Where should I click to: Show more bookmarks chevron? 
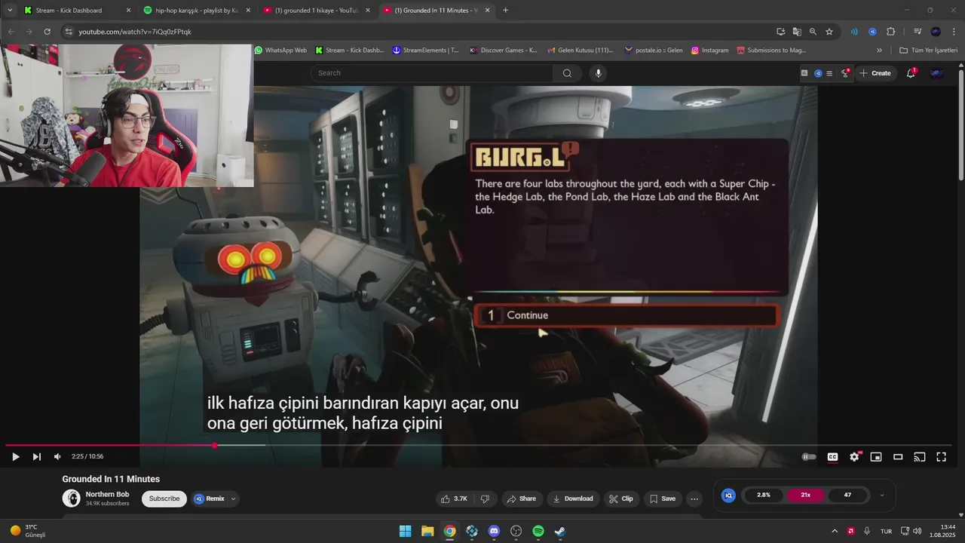click(x=879, y=51)
